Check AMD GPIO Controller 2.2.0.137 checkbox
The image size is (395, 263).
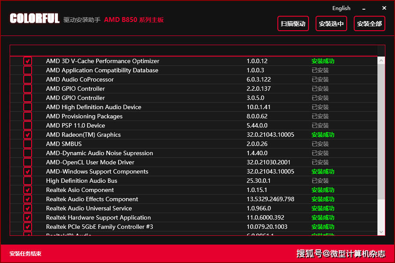coord(28,89)
